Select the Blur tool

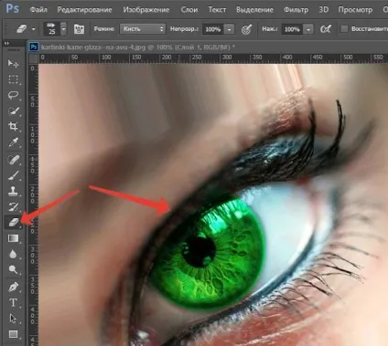point(13,254)
